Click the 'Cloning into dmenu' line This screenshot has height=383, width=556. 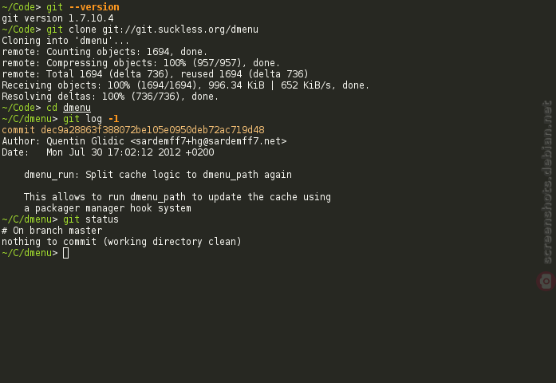(65, 41)
